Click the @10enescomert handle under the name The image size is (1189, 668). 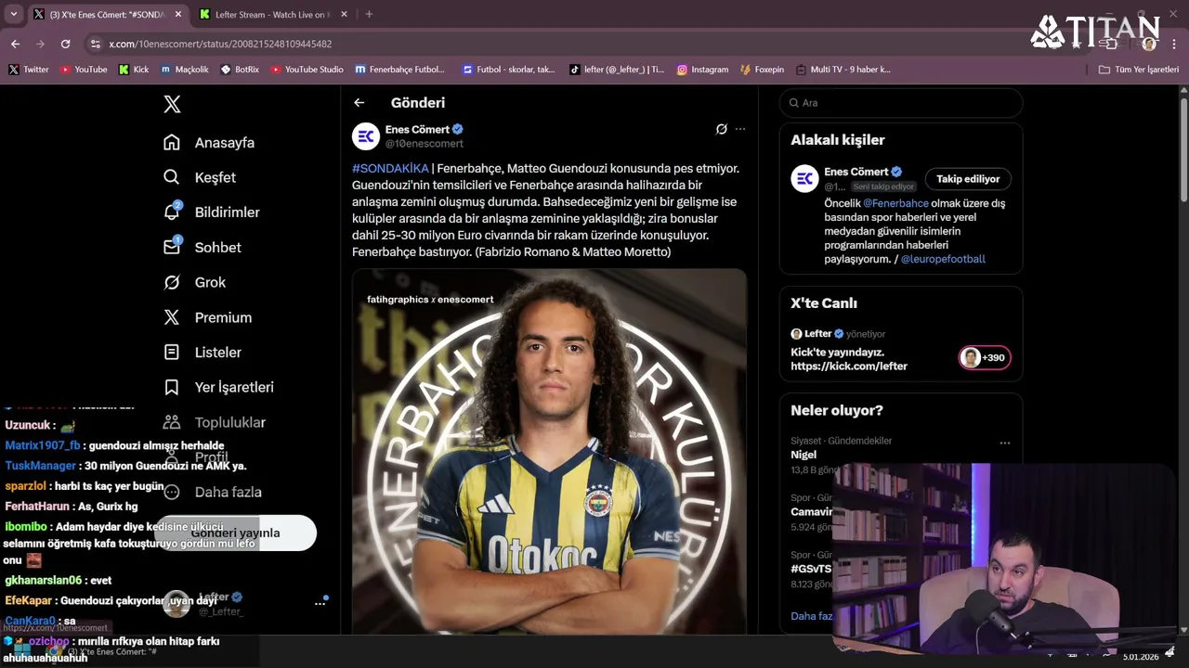pos(424,144)
